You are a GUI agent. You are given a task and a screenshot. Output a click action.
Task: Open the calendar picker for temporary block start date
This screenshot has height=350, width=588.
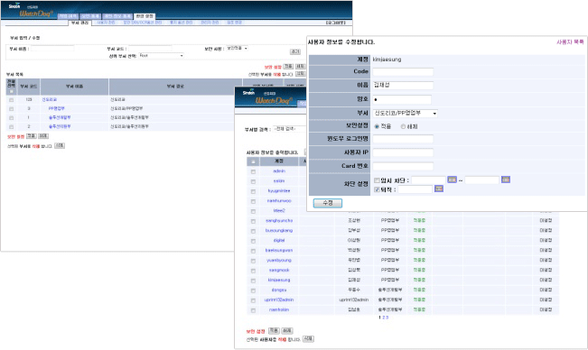[x=452, y=180]
